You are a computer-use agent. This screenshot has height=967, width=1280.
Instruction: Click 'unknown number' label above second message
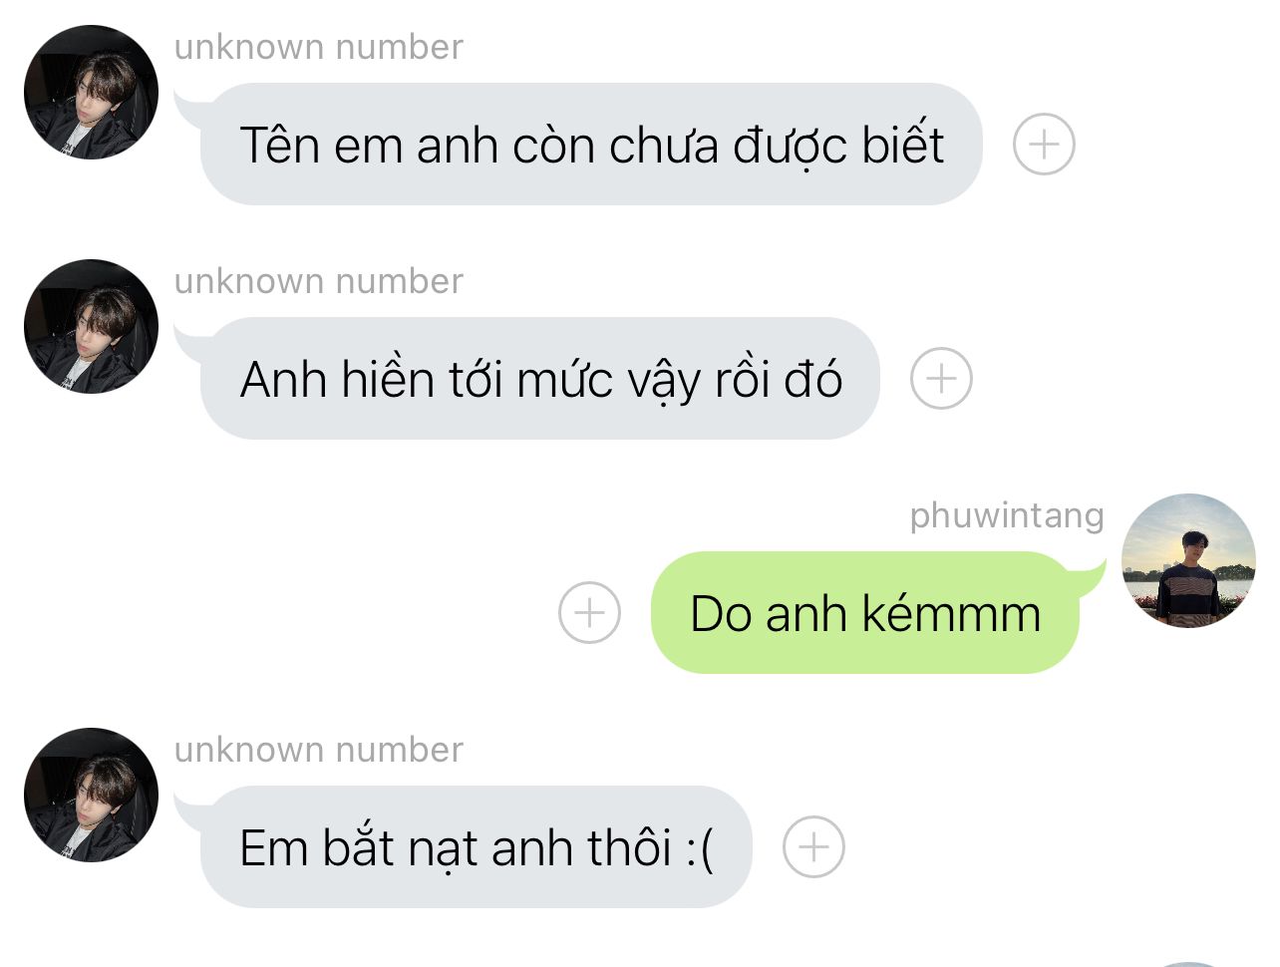pos(319,281)
